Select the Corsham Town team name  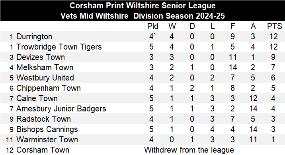pos(43,150)
